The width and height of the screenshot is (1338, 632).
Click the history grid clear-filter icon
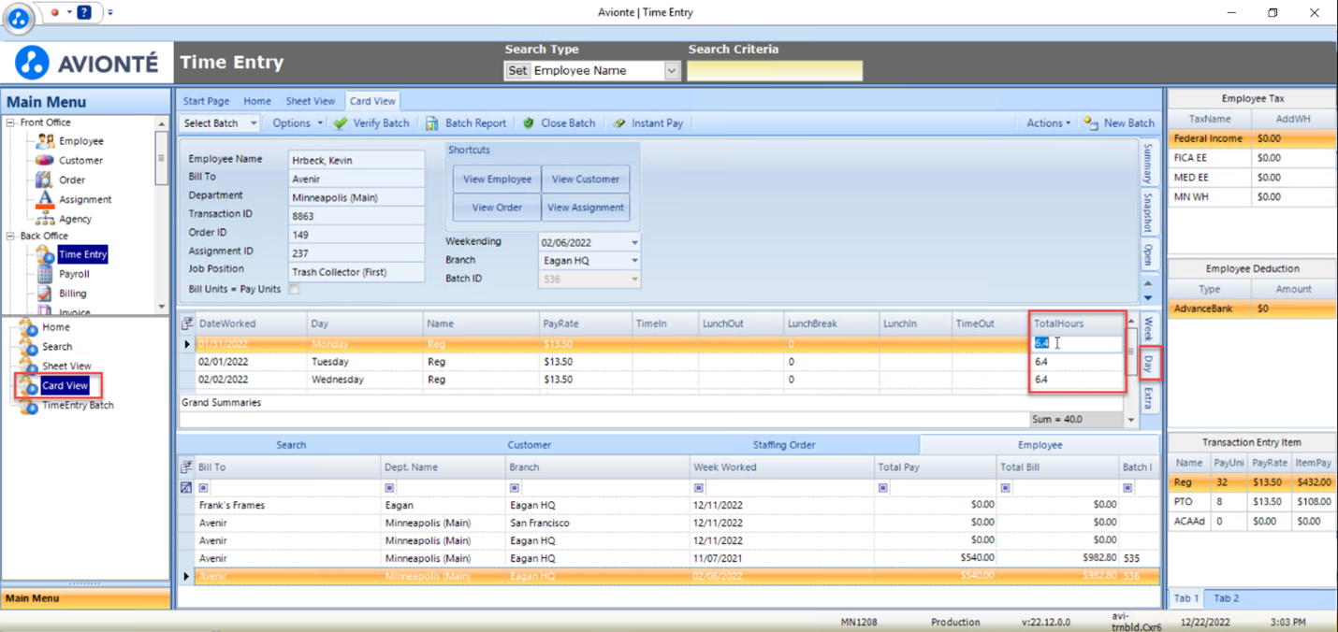pos(186,487)
